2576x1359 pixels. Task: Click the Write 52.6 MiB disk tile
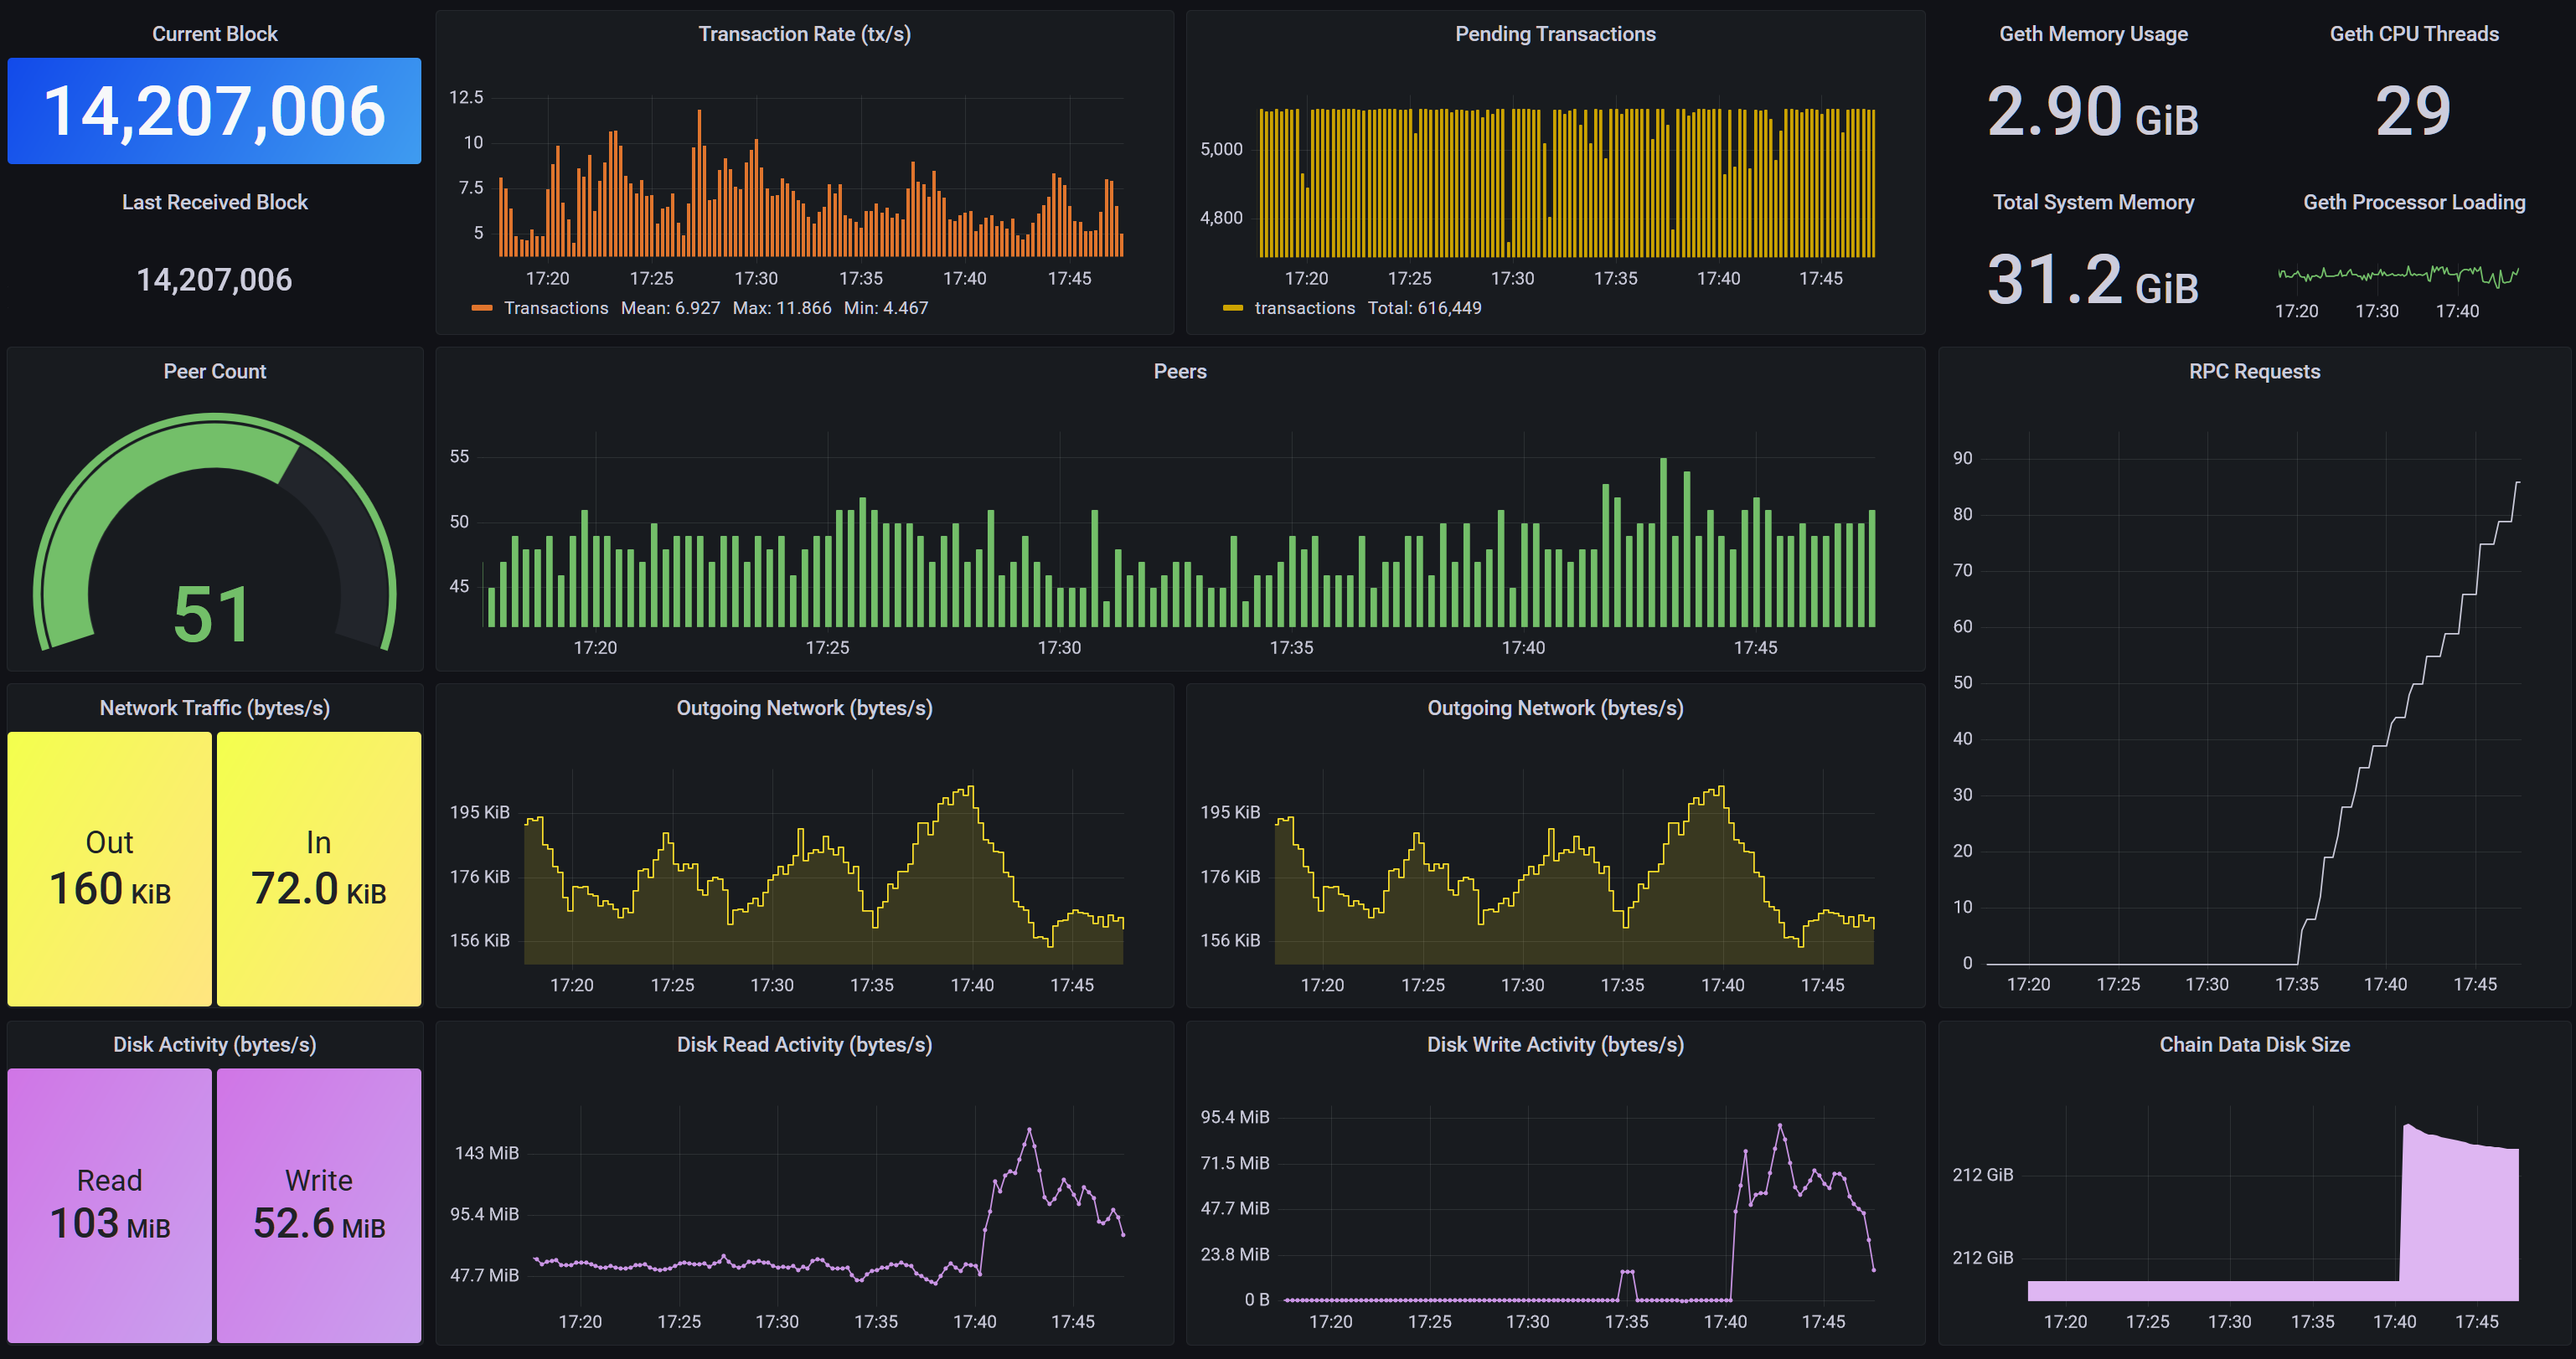[x=318, y=1205]
